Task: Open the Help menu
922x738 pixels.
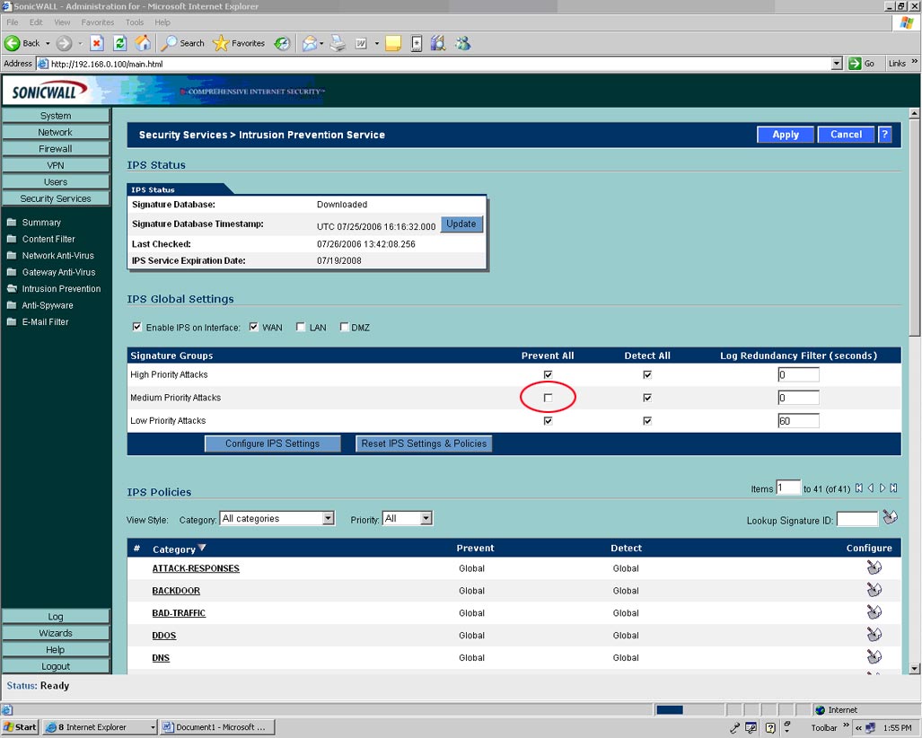Action: pos(162,22)
